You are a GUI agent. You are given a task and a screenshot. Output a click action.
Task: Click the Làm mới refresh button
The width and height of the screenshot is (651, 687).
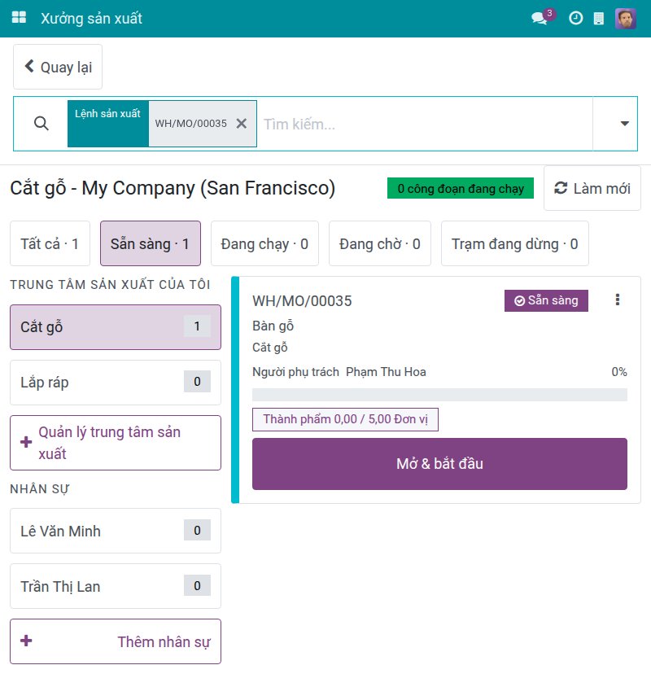tap(592, 188)
